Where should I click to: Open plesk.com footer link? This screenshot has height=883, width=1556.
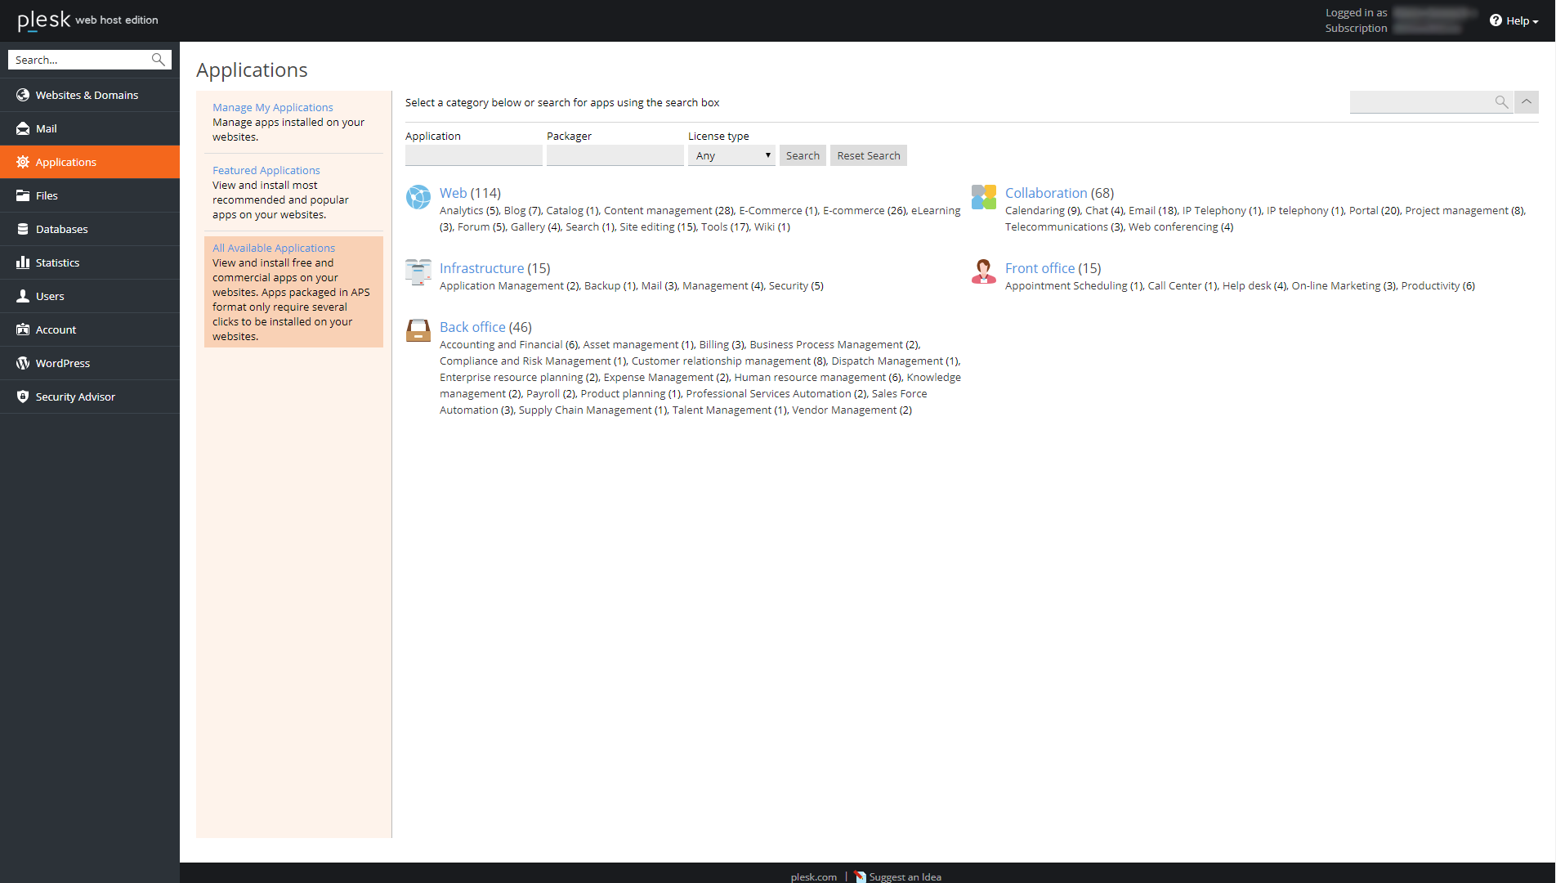pyautogui.click(x=814, y=876)
